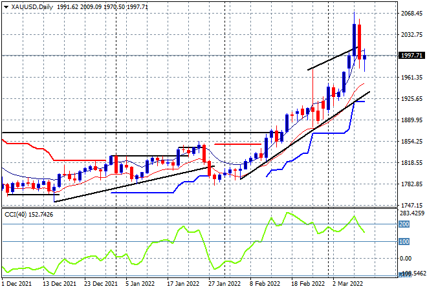Image resolution: width=427 pixels, height=291 pixels.
Task: Click the 2 Mar 2022 date label
Action: coord(348,284)
